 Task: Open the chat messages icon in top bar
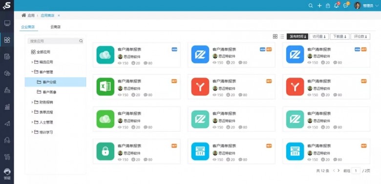tap(345, 5)
